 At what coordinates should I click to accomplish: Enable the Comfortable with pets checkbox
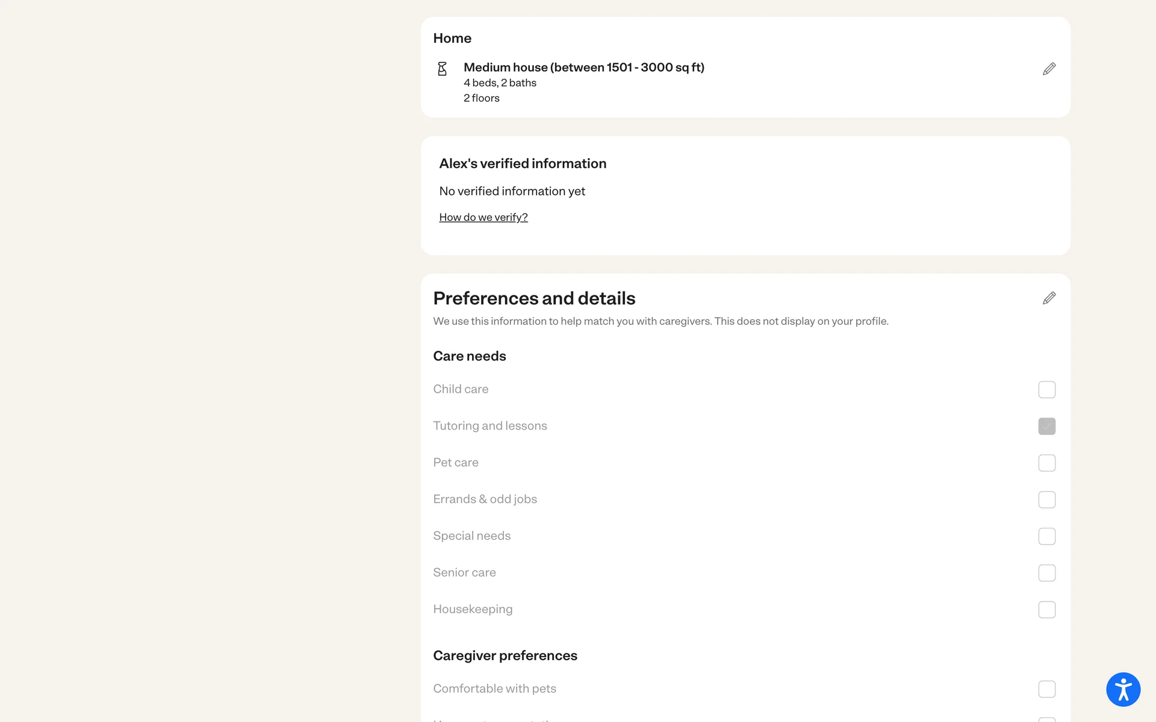click(1046, 690)
